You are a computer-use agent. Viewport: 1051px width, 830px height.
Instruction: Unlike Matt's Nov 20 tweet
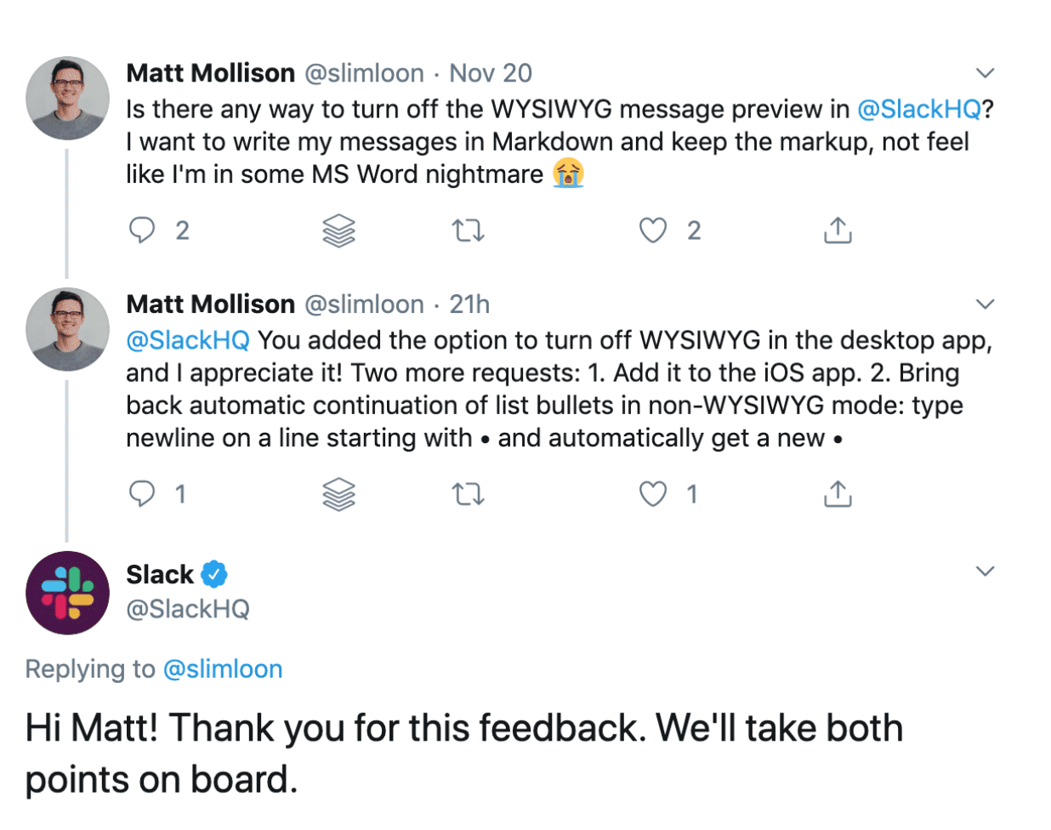pyautogui.click(x=654, y=230)
